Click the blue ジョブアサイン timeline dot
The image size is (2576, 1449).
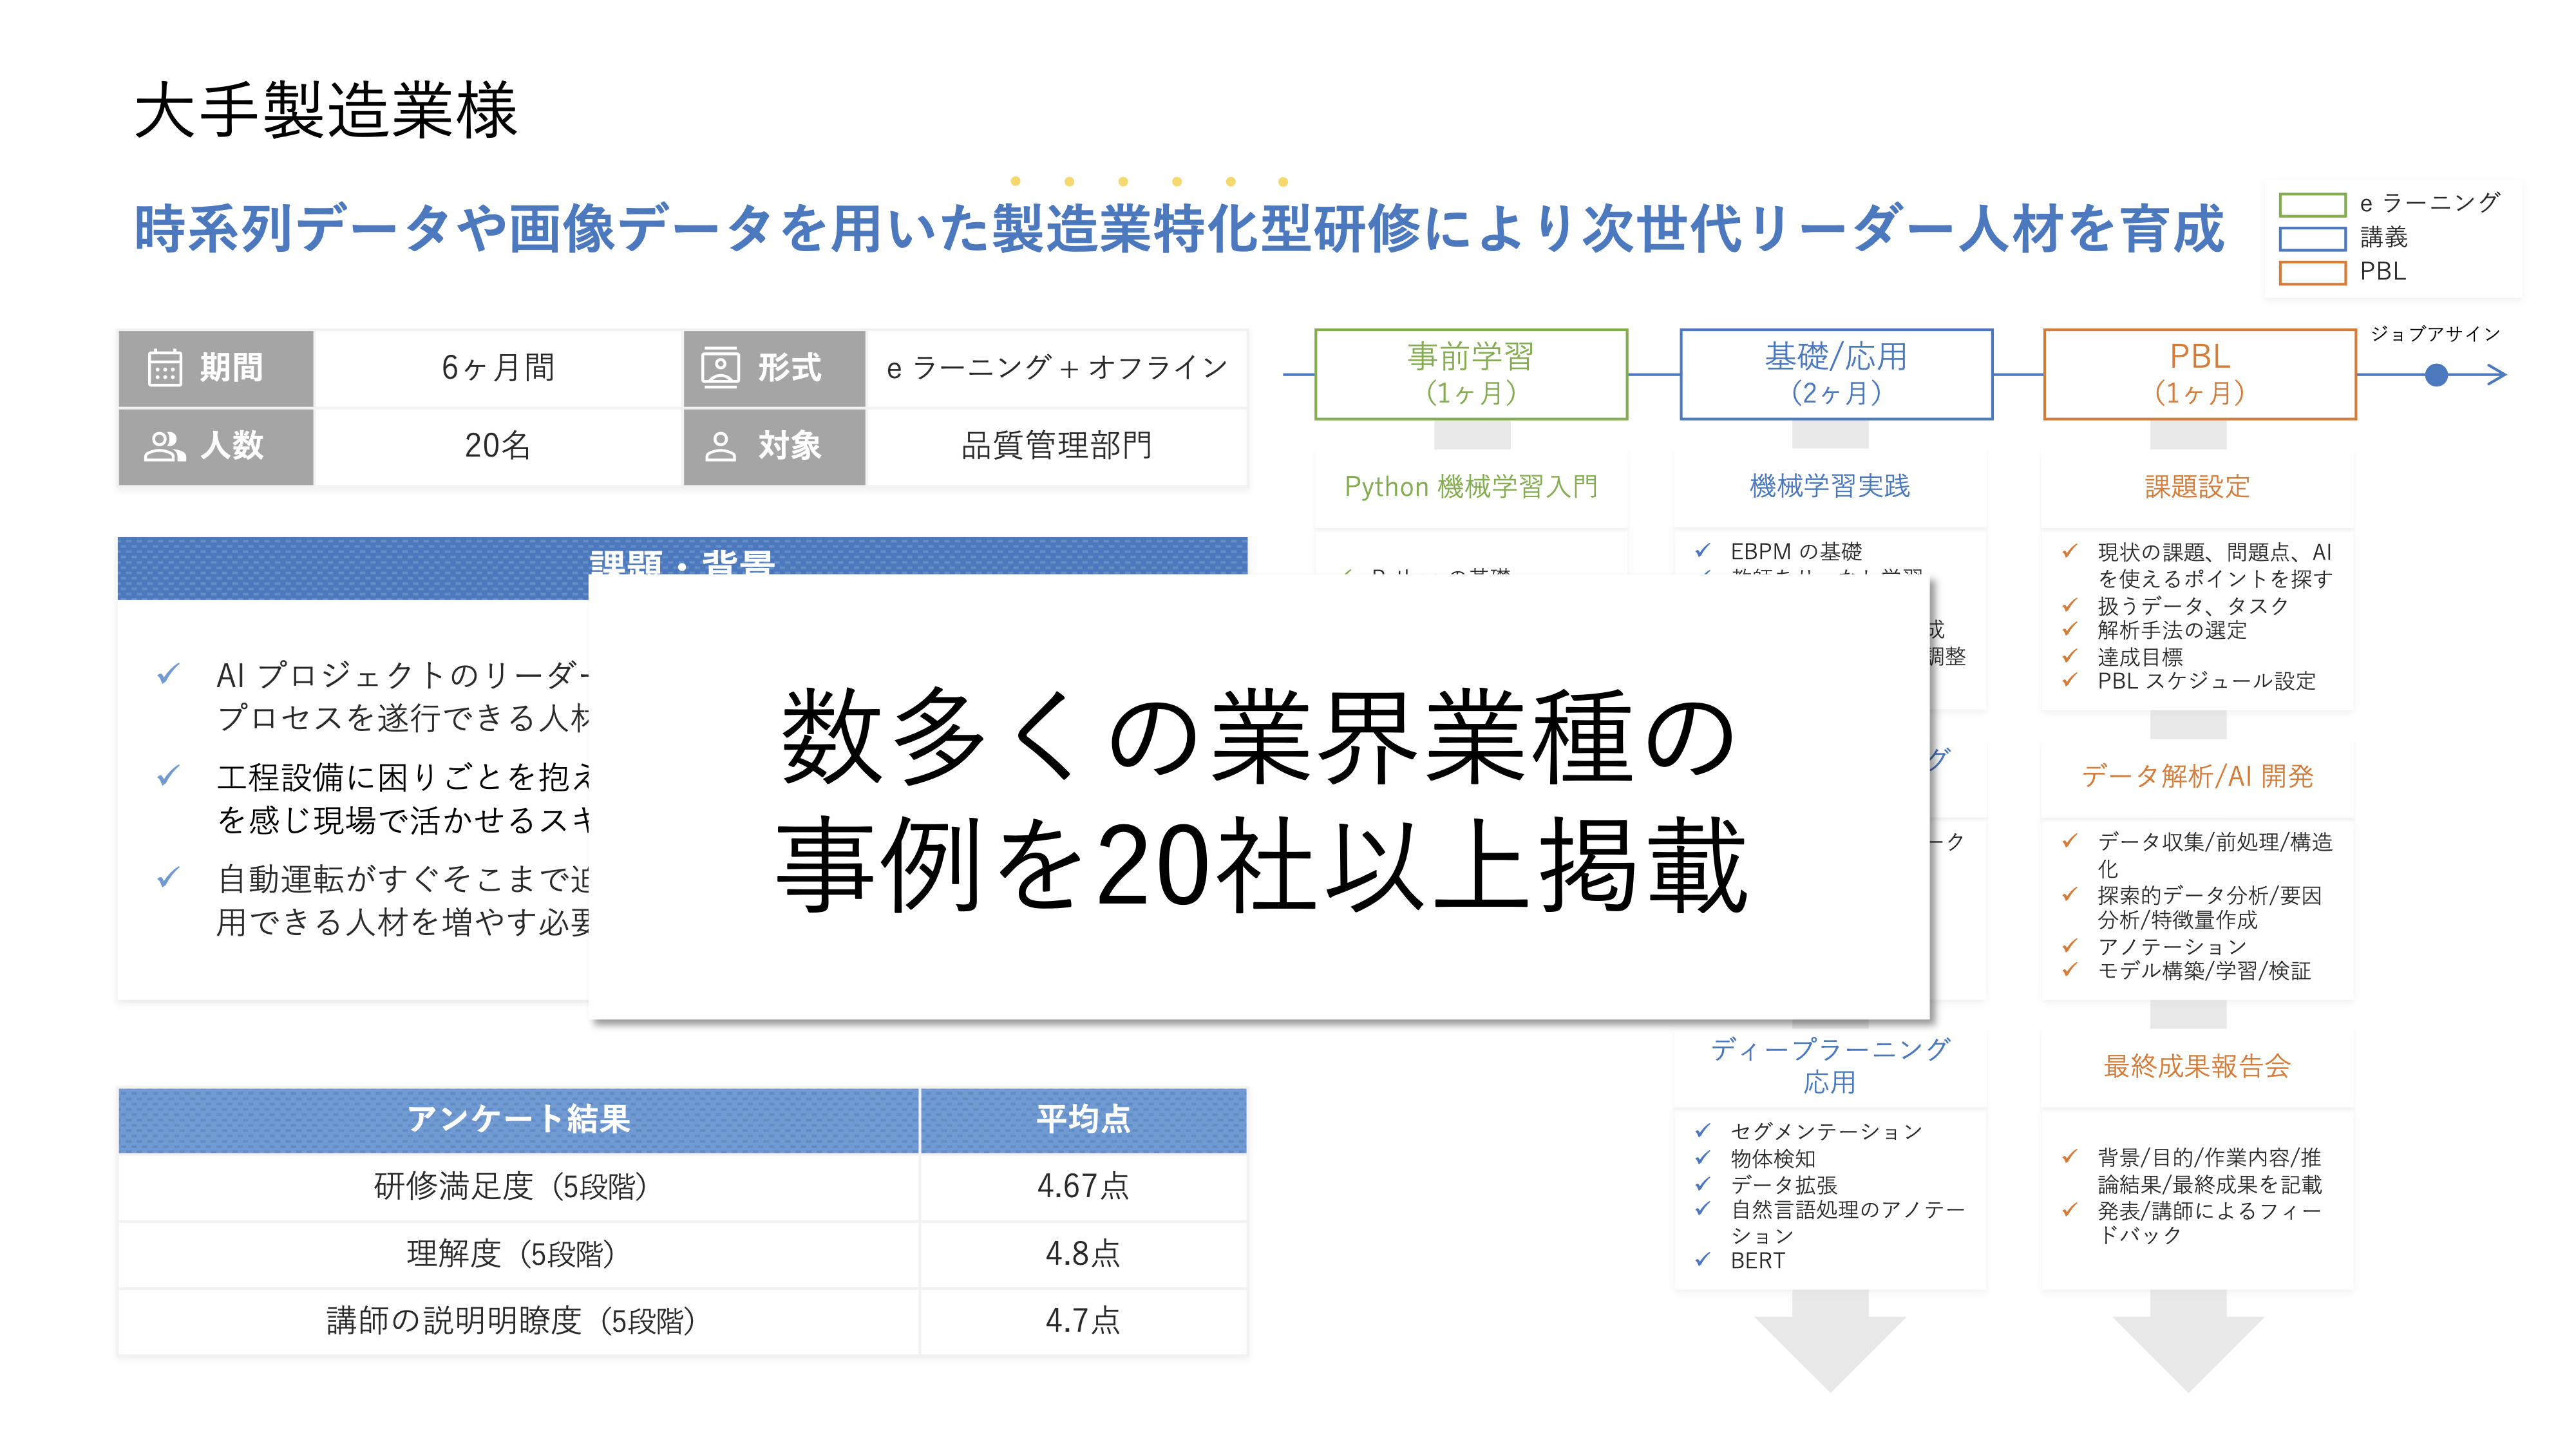2436,375
